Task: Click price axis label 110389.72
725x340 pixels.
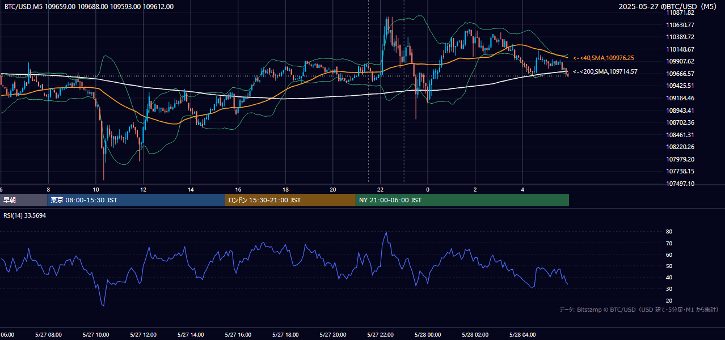Action: tap(681, 37)
